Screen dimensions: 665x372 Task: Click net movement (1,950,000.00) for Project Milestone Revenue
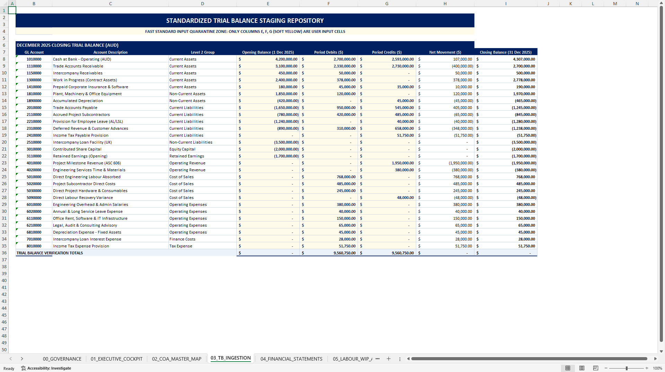(445, 163)
